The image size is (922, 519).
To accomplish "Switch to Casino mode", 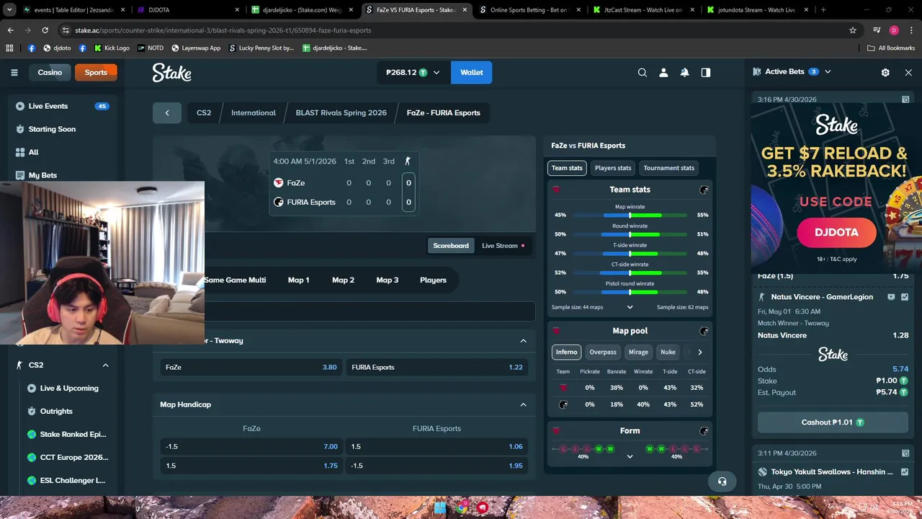I will [x=50, y=72].
